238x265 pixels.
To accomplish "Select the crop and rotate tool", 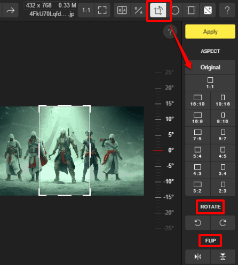I will coord(158,10).
